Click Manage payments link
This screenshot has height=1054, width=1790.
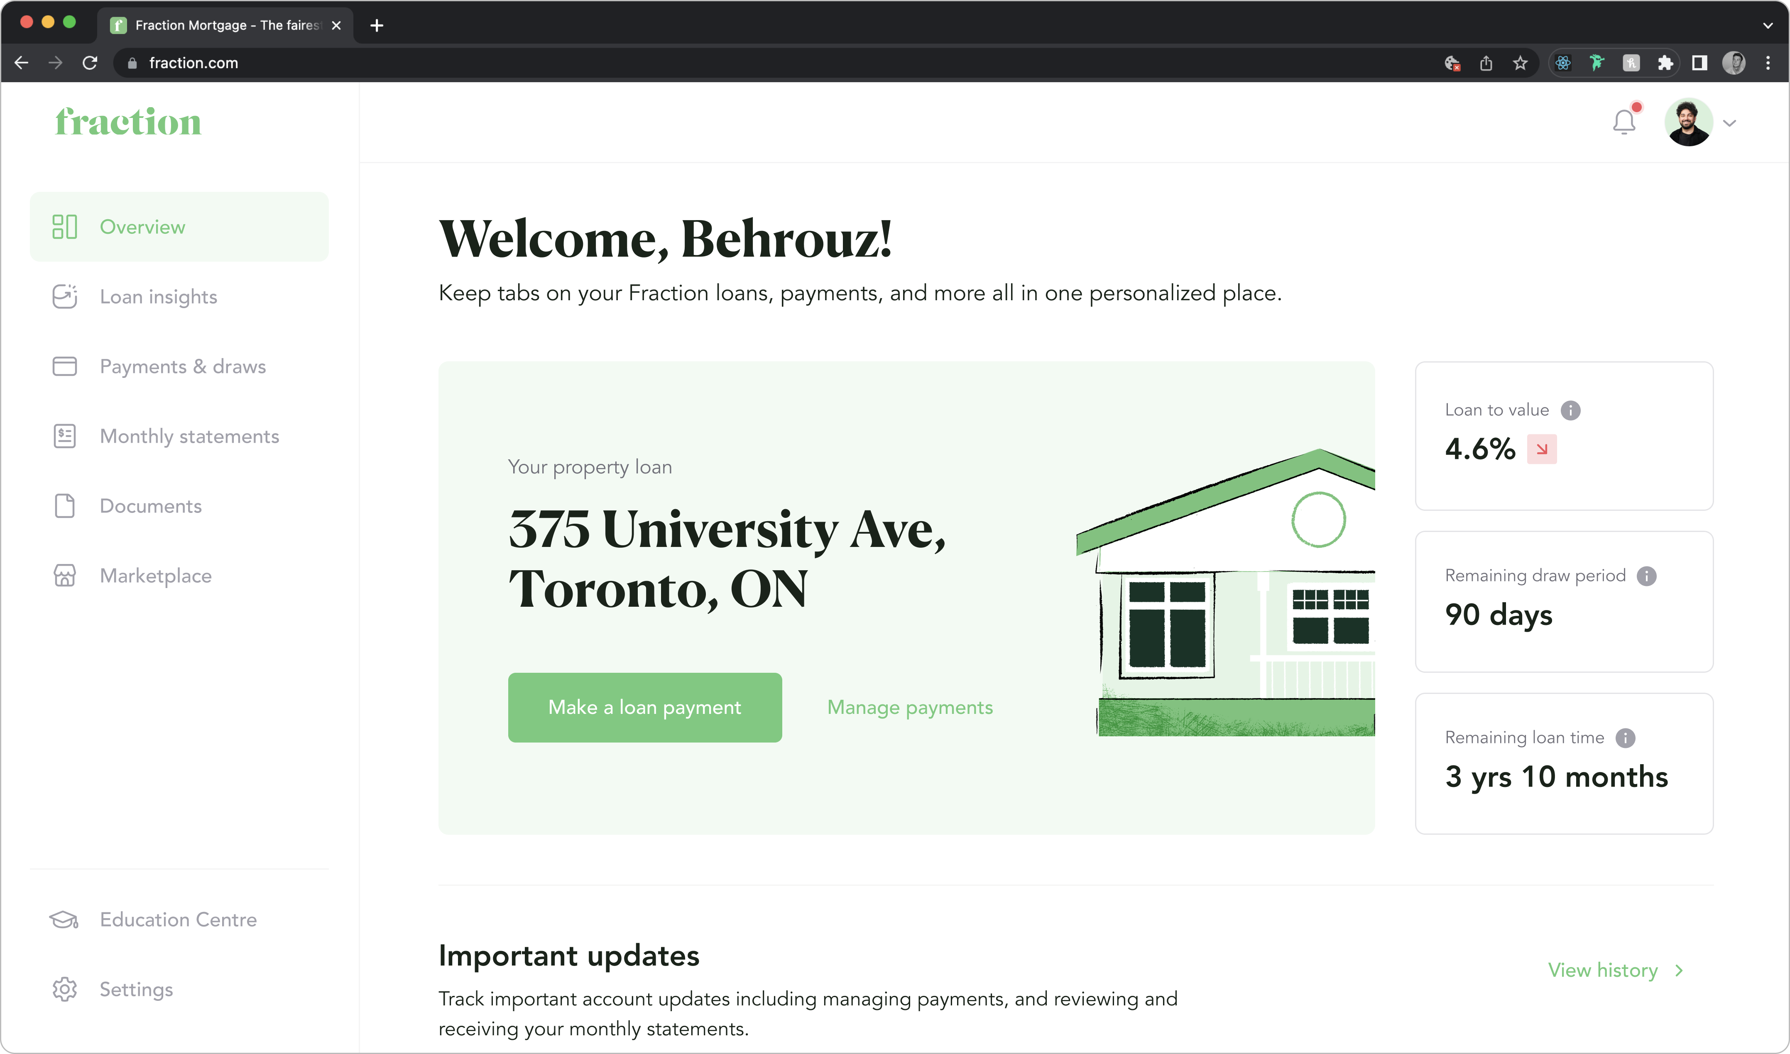tap(910, 707)
